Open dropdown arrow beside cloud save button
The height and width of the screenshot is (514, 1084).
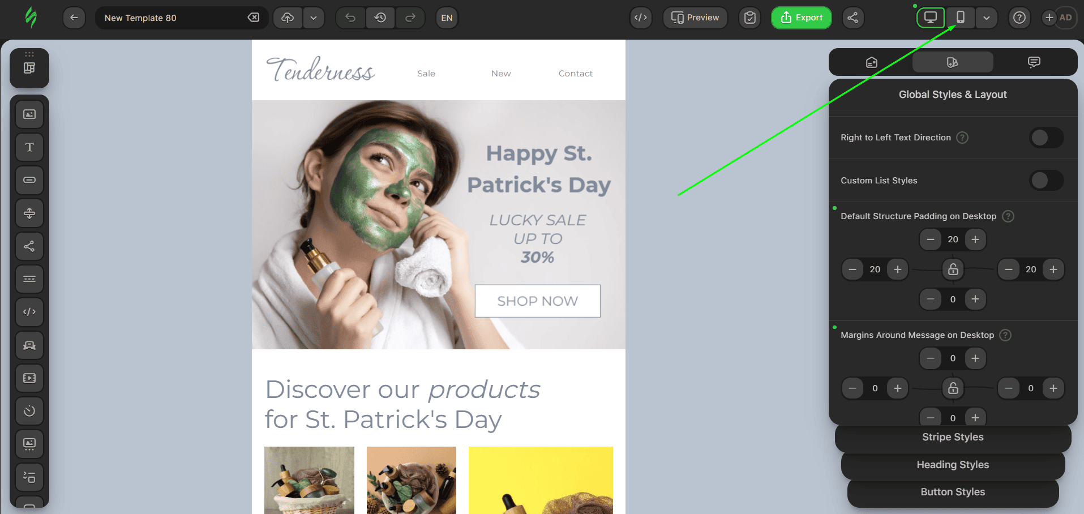pyautogui.click(x=314, y=18)
